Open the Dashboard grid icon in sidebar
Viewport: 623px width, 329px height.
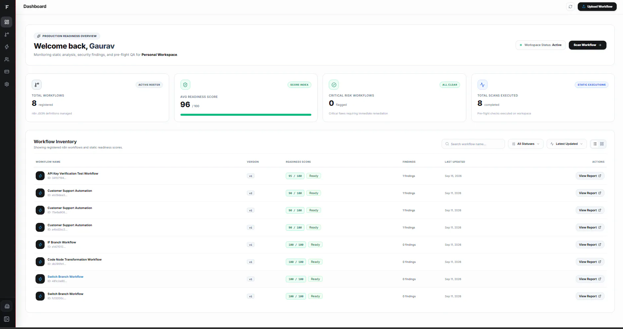point(7,22)
